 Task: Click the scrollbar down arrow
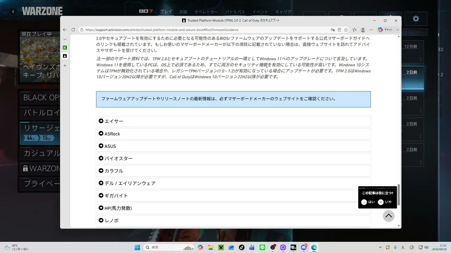(x=399, y=226)
